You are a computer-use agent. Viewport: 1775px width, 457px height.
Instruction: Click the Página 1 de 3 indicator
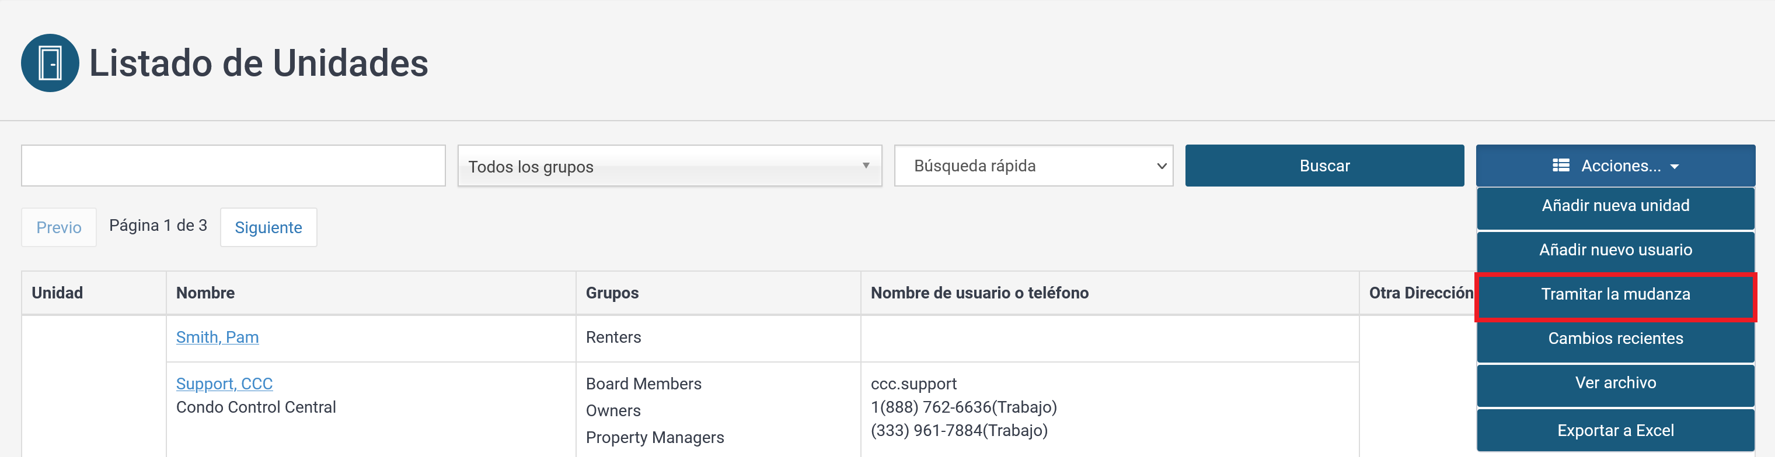click(x=158, y=226)
